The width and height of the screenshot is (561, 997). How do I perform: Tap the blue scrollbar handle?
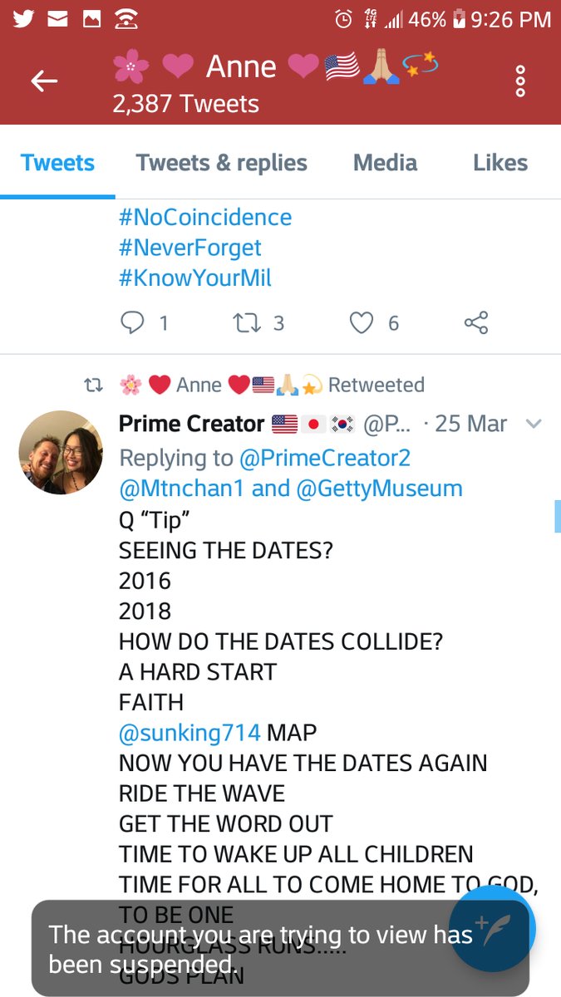(558, 516)
